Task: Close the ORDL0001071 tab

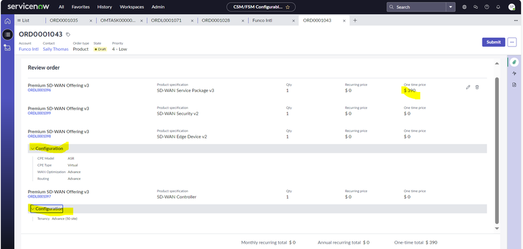Action: (192, 21)
